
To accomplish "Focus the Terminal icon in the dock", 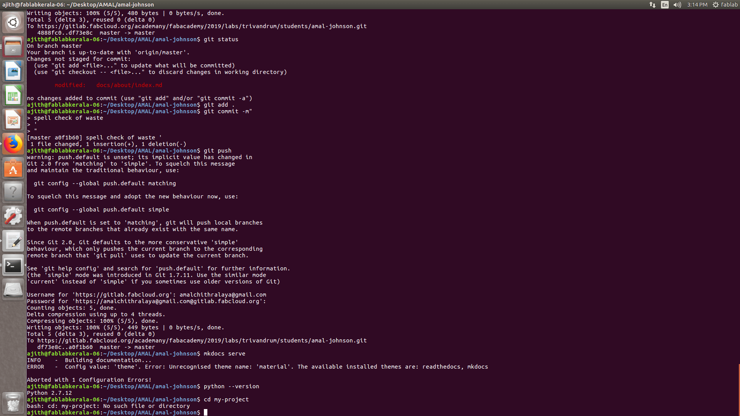I will (13, 265).
